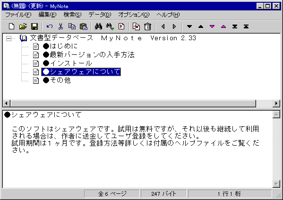Collapse the MyNote Version 2.33 root node

[x=9, y=38]
